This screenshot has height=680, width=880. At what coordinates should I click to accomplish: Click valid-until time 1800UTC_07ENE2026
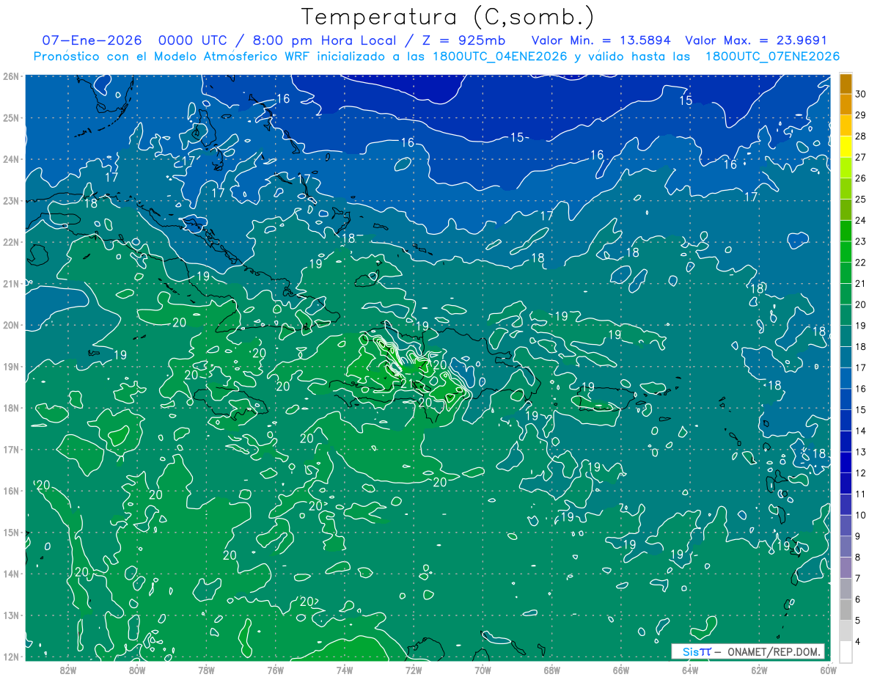pos(772,56)
